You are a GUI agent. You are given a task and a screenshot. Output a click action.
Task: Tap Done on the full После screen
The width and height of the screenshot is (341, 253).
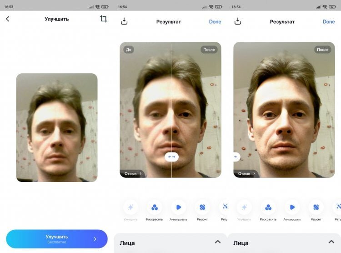(x=329, y=22)
